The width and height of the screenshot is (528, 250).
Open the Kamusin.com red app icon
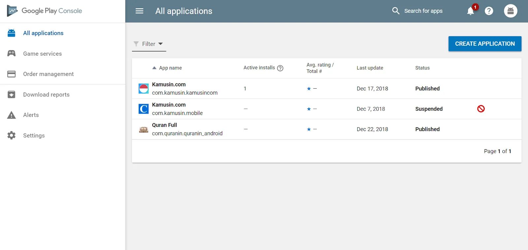[144, 89]
